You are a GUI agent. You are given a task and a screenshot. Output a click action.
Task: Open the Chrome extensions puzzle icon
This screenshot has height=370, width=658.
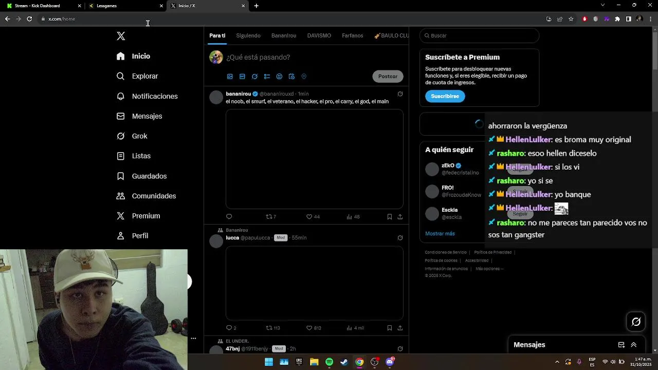coord(617,19)
